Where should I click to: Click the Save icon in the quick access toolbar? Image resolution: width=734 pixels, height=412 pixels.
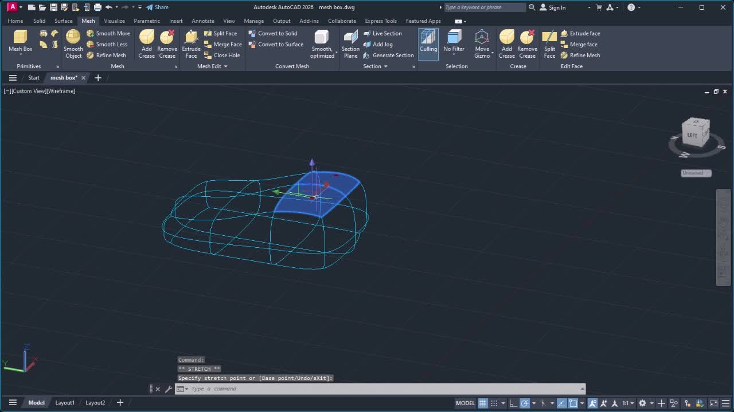(x=53, y=7)
